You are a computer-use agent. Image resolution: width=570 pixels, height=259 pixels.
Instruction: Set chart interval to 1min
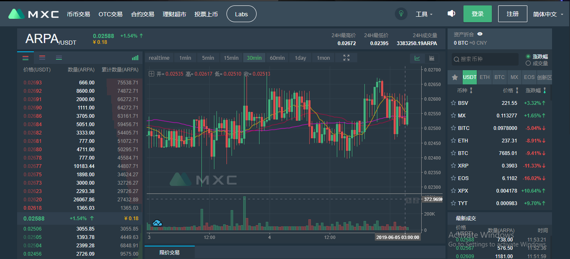click(x=185, y=58)
